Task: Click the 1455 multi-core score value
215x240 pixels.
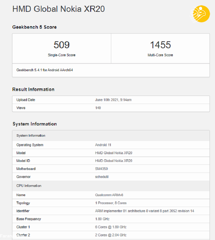Action: 161,45
